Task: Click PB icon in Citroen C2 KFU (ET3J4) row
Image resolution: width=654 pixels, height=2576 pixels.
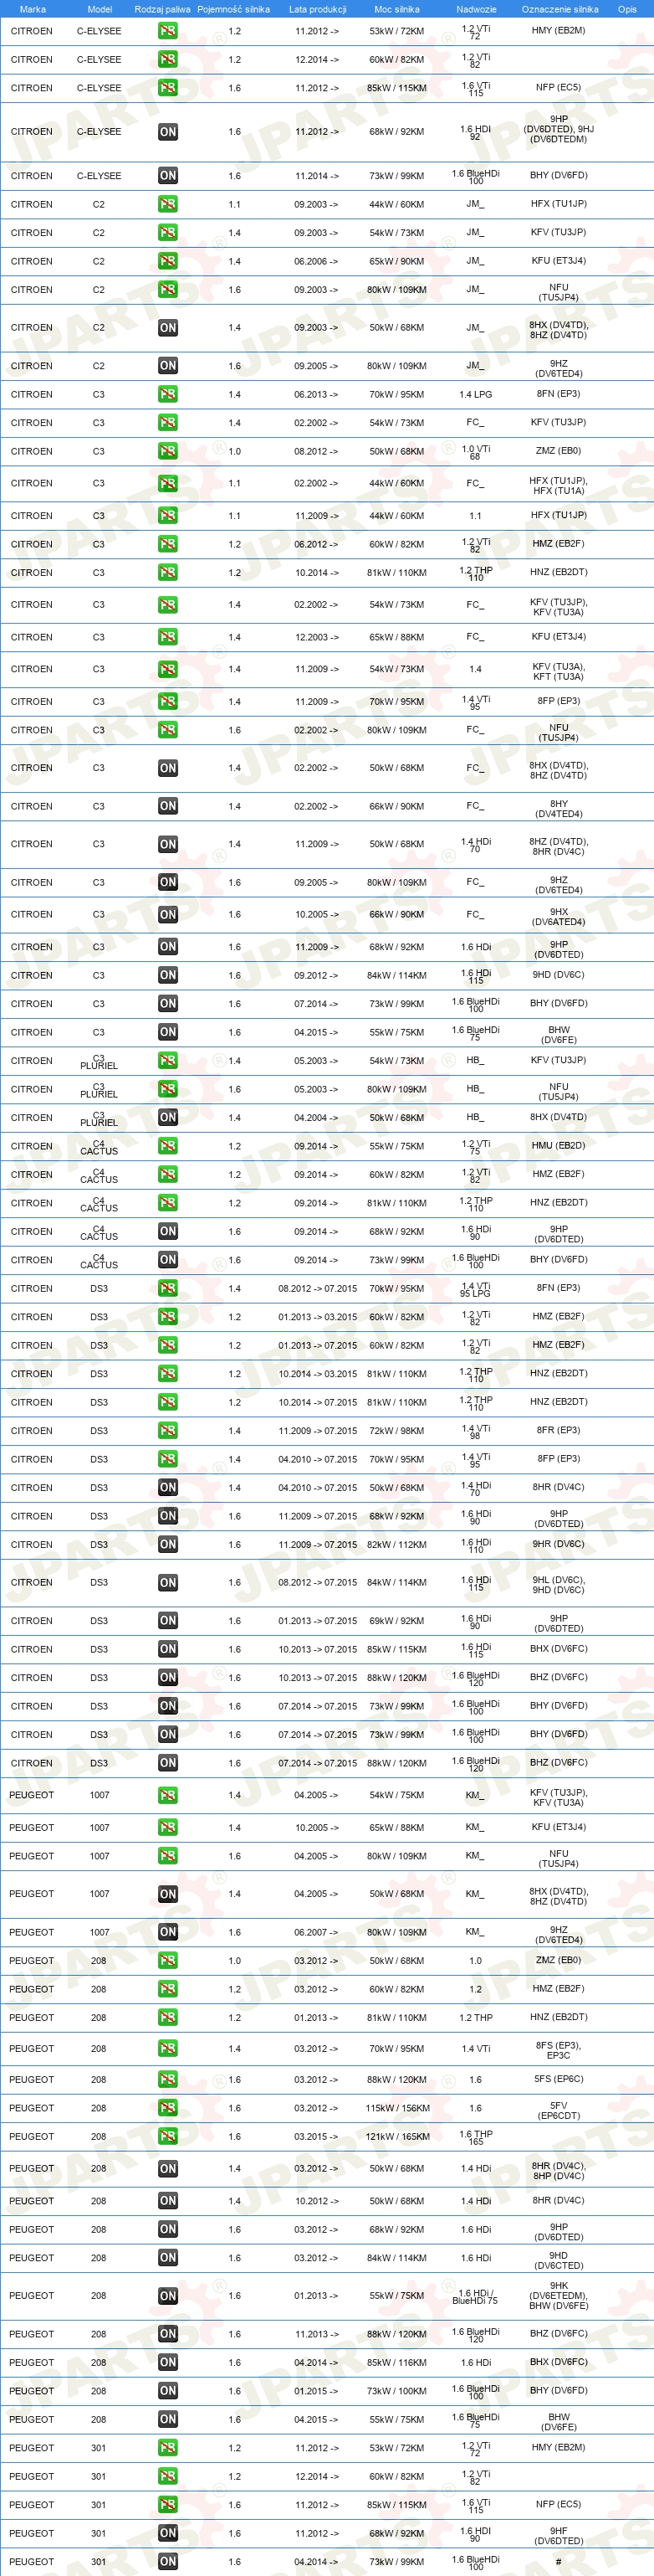Action: click(168, 261)
